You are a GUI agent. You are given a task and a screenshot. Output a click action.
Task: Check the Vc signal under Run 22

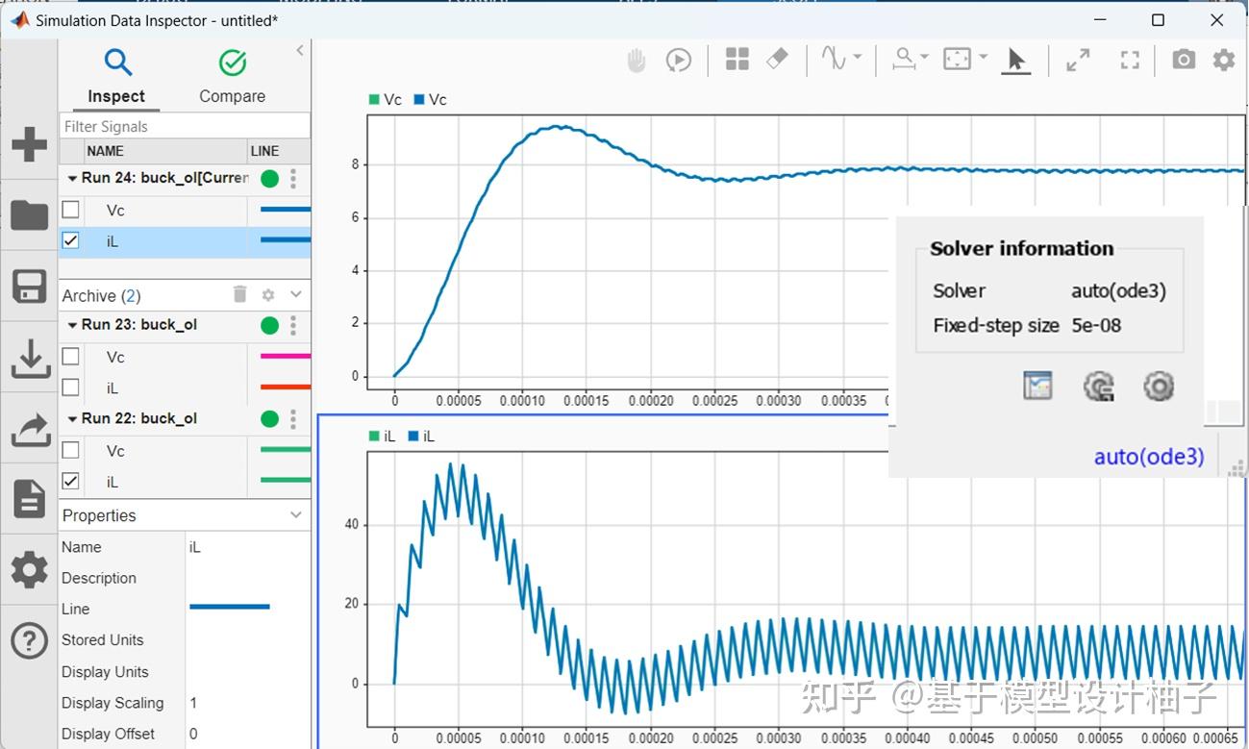point(70,450)
